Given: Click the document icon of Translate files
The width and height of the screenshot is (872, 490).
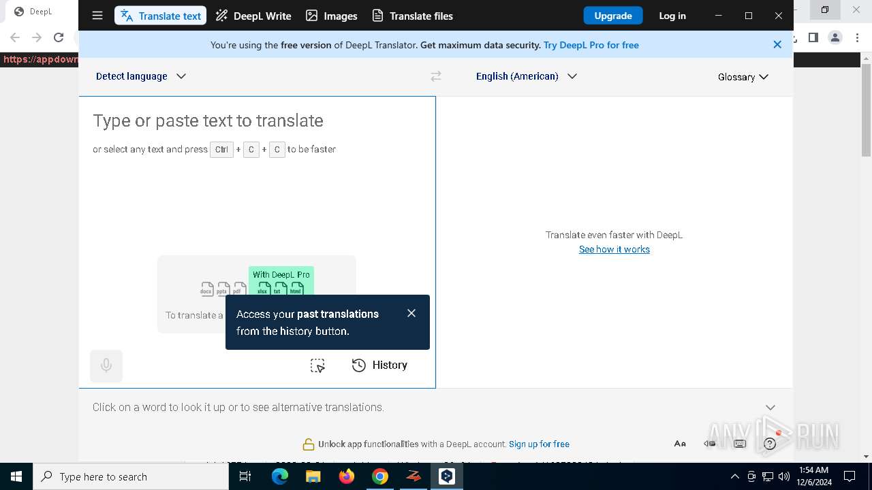Looking at the screenshot, I should tap(377, 16).
